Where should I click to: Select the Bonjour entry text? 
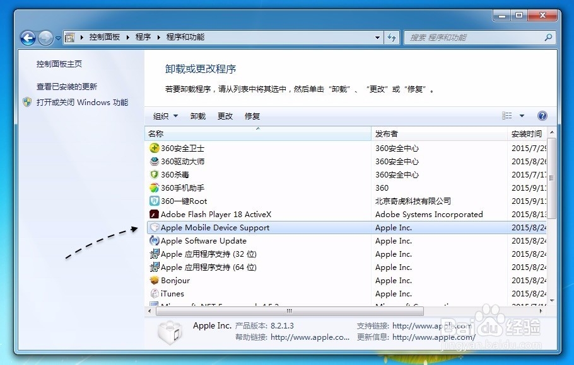(x=175, y=280)
